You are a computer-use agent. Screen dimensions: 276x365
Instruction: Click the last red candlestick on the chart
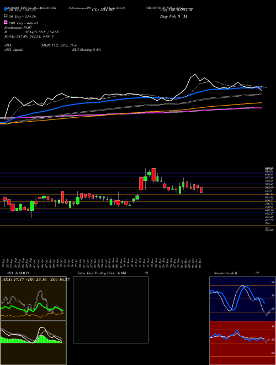point(201,190)
